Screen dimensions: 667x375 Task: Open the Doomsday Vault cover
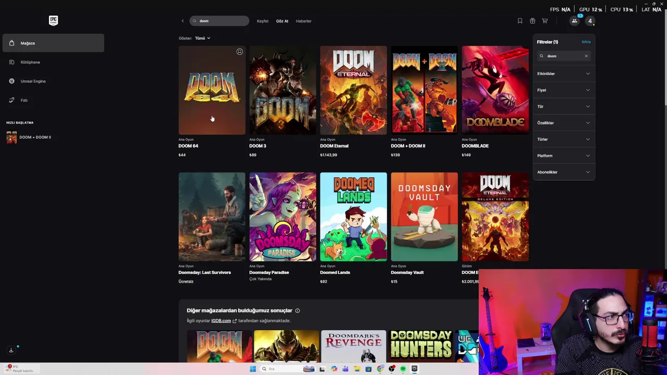pos(424,217)
